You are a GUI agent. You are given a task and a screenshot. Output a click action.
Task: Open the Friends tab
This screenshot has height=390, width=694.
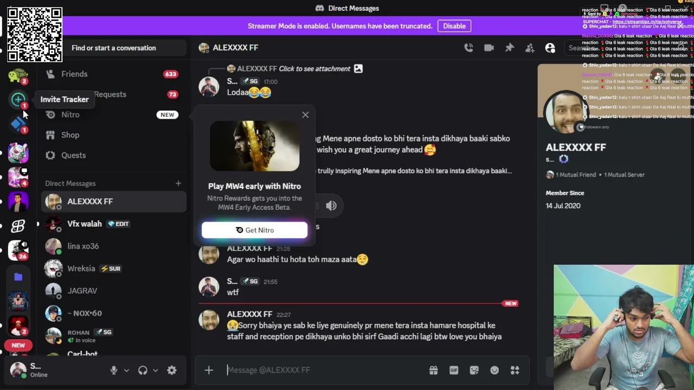coord(113,74)
